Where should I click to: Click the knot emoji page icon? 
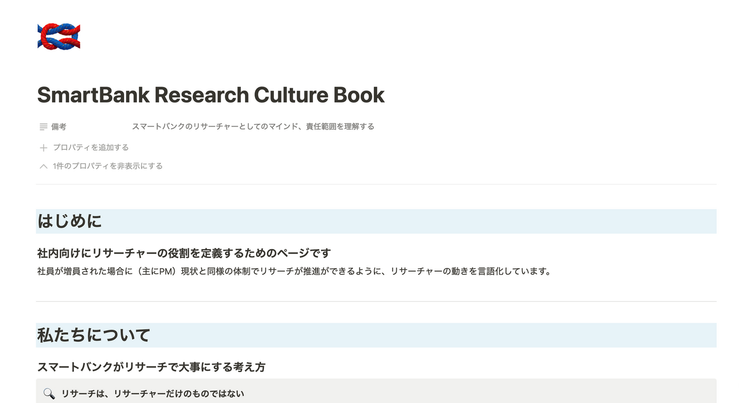[x=59, y=36]
